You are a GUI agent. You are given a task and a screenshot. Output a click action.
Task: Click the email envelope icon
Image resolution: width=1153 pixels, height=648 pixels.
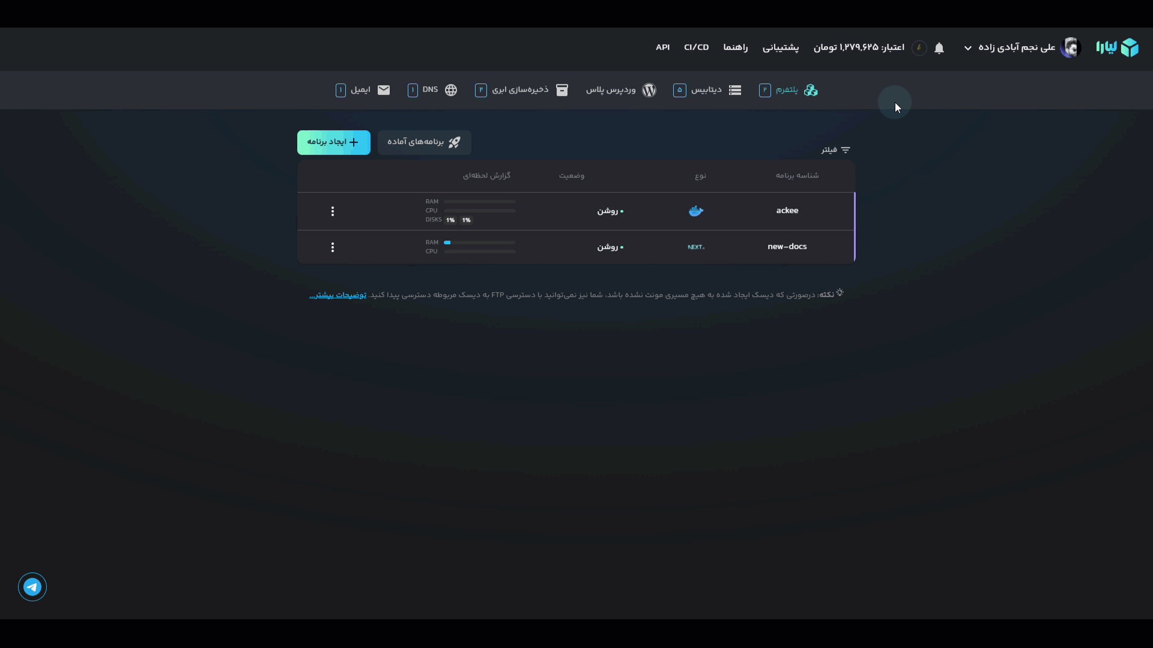coord(384,90)
